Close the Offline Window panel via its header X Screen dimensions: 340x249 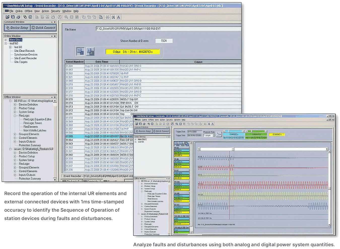click(x=55, y=97)
